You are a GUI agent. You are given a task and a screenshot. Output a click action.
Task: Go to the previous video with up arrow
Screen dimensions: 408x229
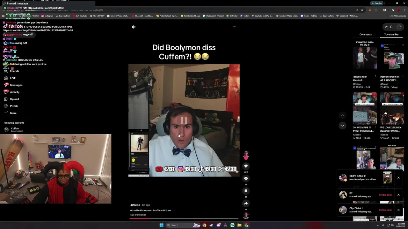(342, 115)
